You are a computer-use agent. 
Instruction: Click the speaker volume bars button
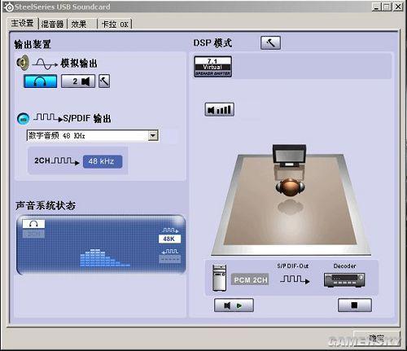(x=219, y=109)
